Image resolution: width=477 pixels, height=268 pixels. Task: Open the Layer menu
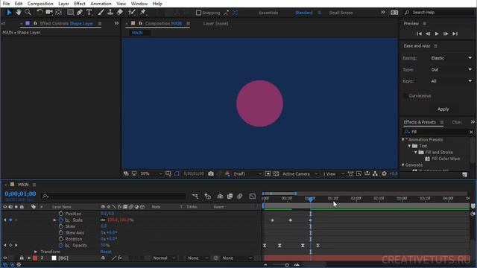coord(63,4)
